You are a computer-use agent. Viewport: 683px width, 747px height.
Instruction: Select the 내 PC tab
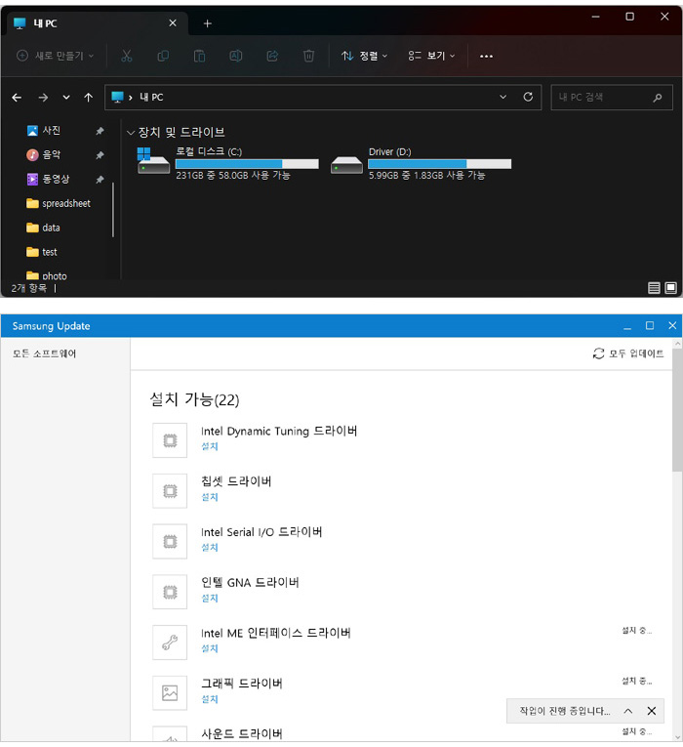(x=96, y=22)
